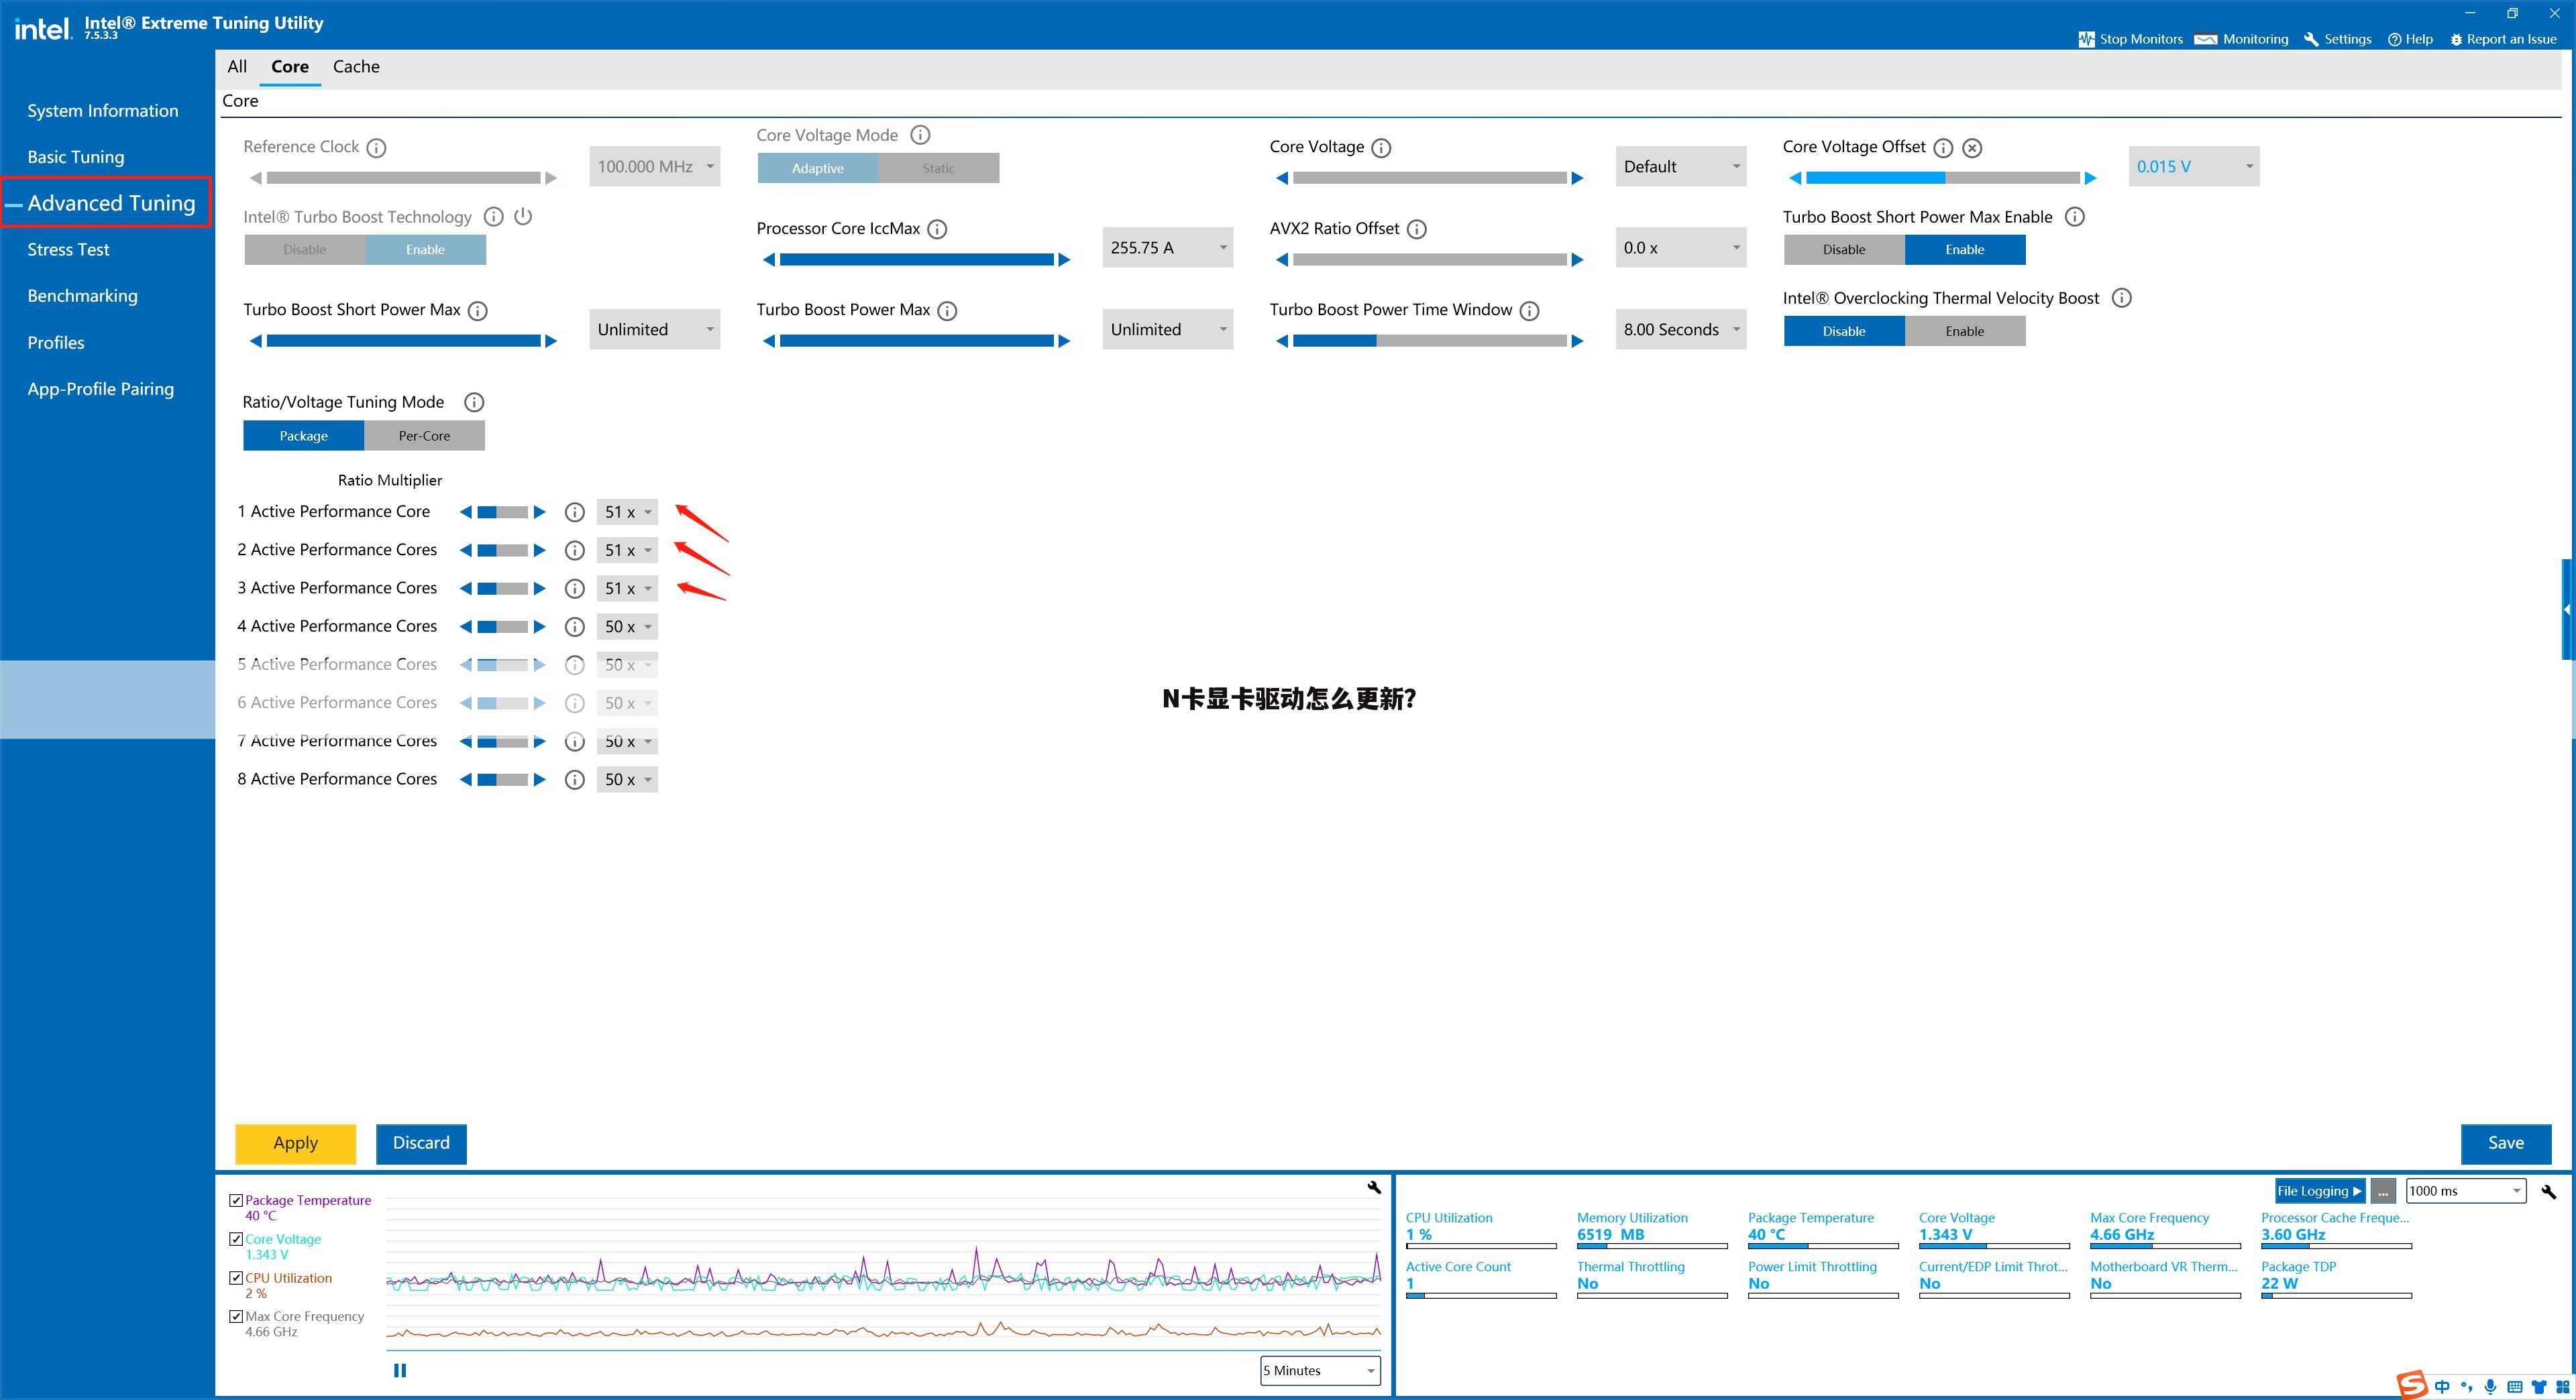Switch to the Cache tab
This screenshot has width=2576, height=1400.
[x=356, y=67]
